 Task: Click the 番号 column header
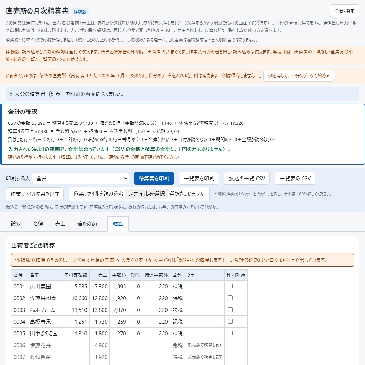point(19,275)
